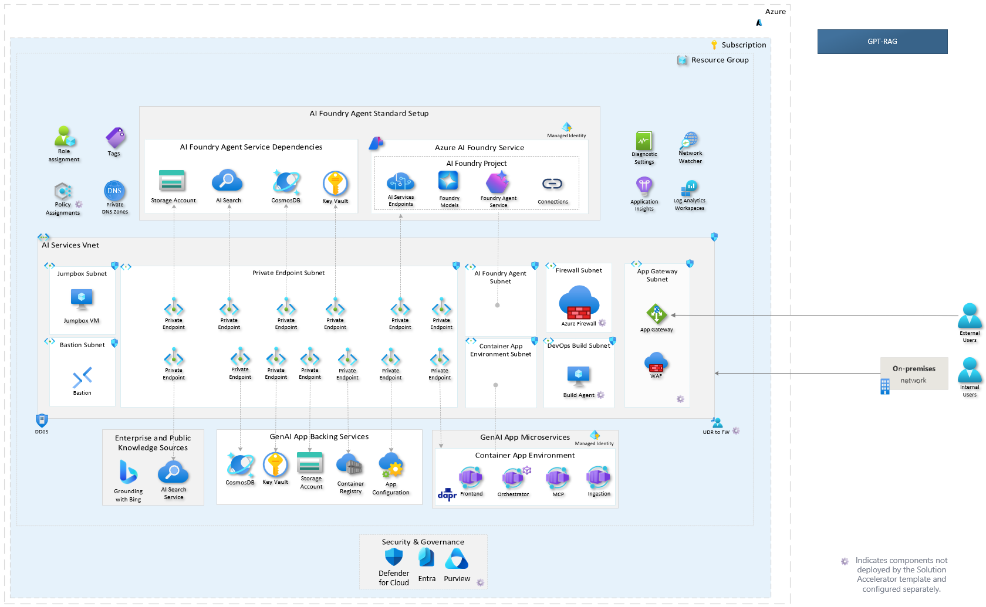Click the Orchestrator microservice icon
986x607 pixels.
point(514,478)
